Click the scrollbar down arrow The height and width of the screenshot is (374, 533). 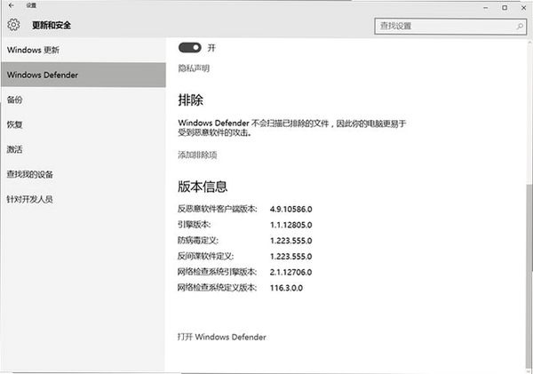point(529,370)
